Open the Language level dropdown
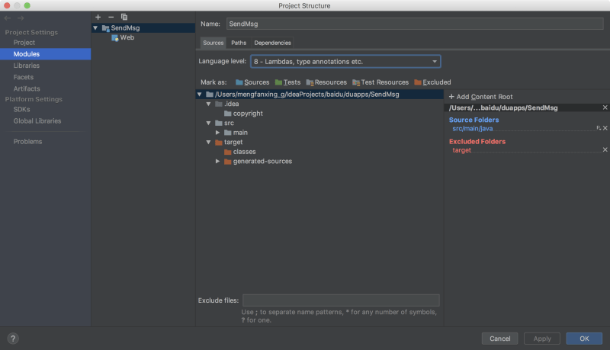The height and width of the screenshot is (350, 610). coord(345,62)
